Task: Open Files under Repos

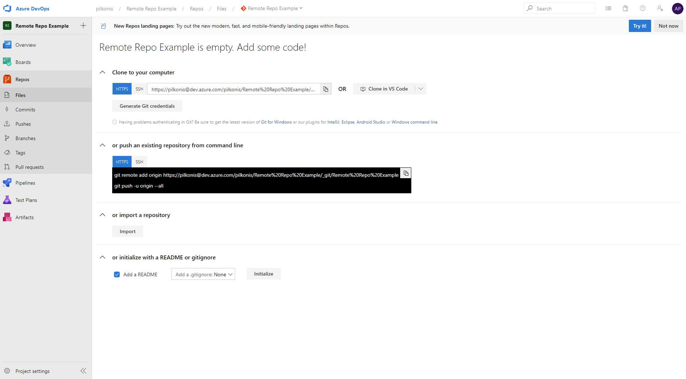Action: click(46, 95)
